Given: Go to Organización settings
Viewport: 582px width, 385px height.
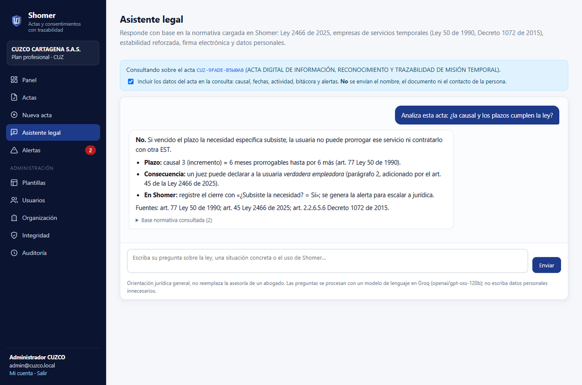Looking at the screenshot, I should click(53, 218).
